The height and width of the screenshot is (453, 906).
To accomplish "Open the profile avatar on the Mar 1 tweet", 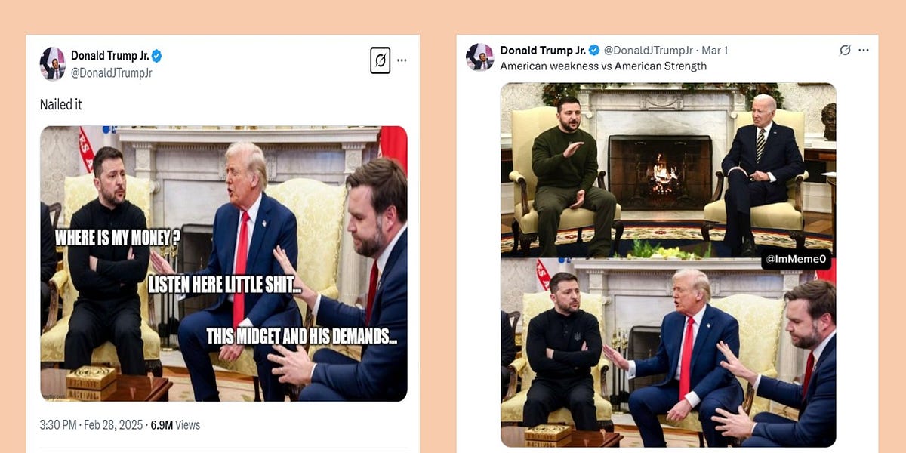I will (481, 54).
